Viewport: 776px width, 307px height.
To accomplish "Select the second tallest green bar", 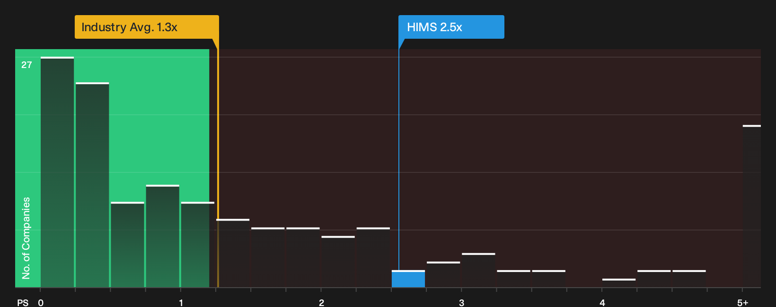I will pos(92,185).
